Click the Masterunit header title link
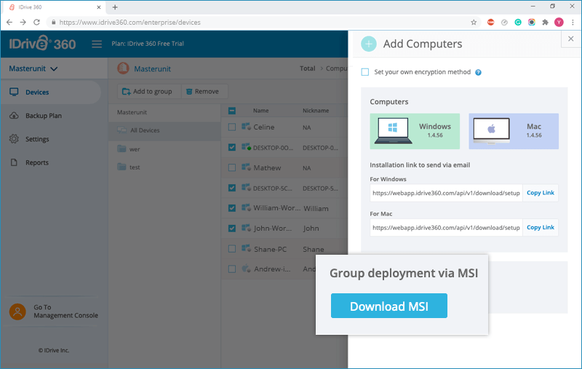This screenshot has width=582, height=369. pyautogui.click(x=152, y=68)
